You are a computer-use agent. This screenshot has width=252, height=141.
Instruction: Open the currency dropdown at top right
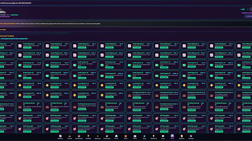244,9
